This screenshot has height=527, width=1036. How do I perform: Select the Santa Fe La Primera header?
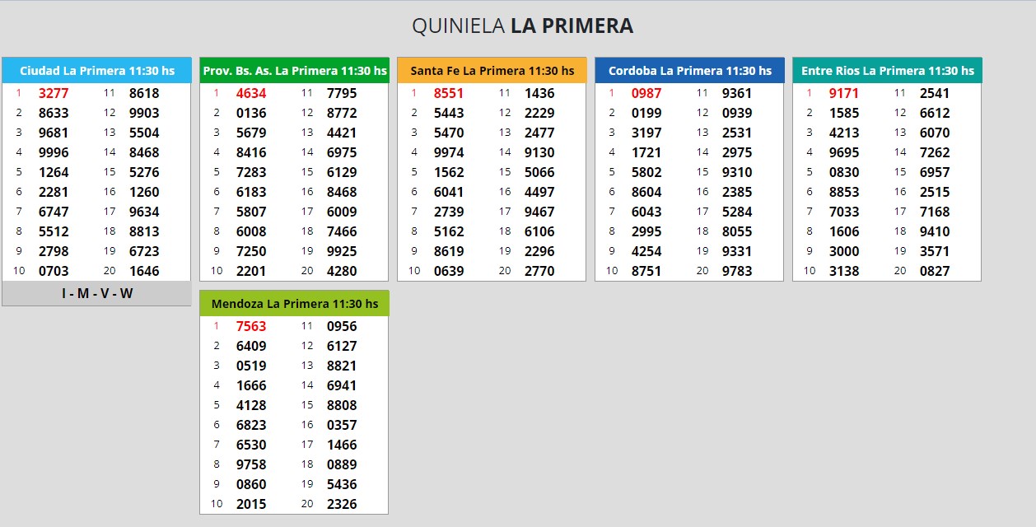pos(492,71)
